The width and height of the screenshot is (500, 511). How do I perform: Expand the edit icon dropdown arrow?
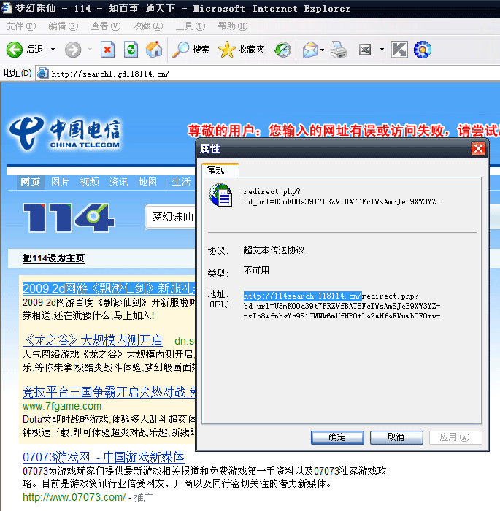382,50
